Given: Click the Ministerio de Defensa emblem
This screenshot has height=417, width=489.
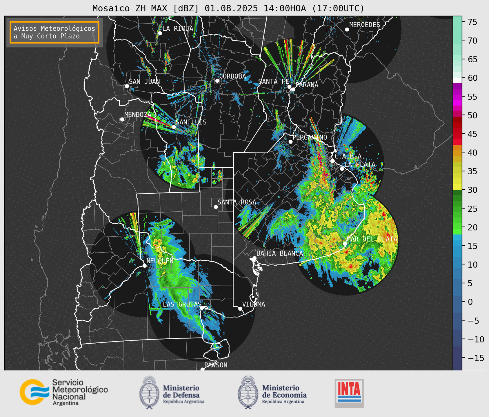Looking at the screenshot, I should point(149,392).
